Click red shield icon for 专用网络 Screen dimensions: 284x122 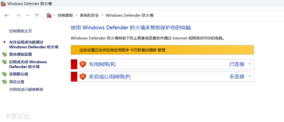(x=83, y=64)
